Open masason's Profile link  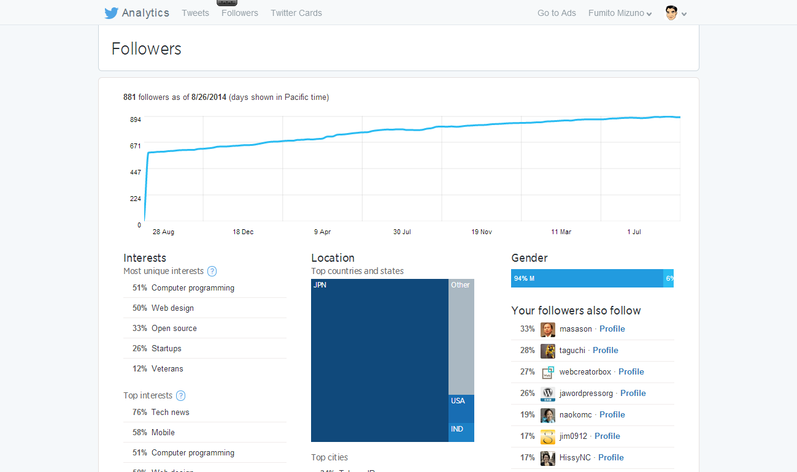612,329
